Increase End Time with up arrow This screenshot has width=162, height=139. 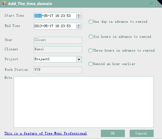point(79,25)
